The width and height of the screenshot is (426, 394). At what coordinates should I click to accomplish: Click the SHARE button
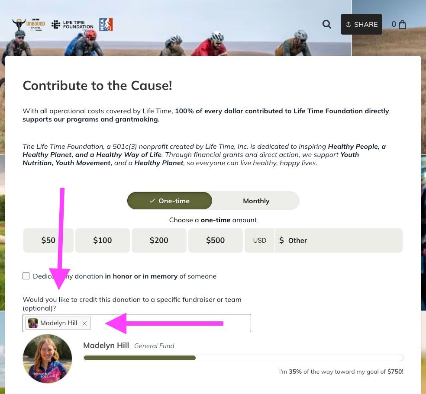(x=361, y=24)
